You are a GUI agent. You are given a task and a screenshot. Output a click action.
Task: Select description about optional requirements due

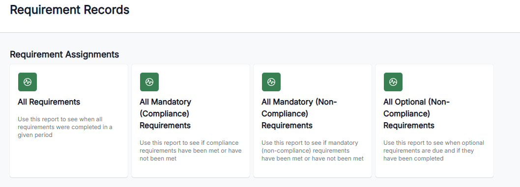(434, 151)
